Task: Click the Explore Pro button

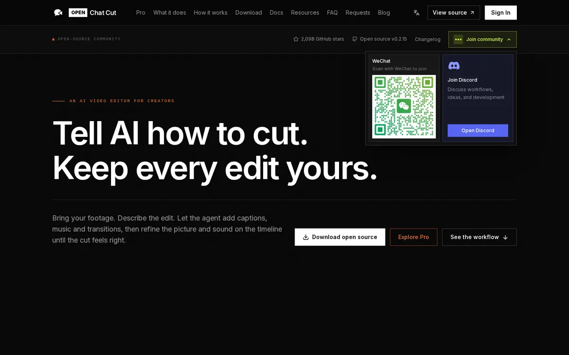Action: coord(413,237)
